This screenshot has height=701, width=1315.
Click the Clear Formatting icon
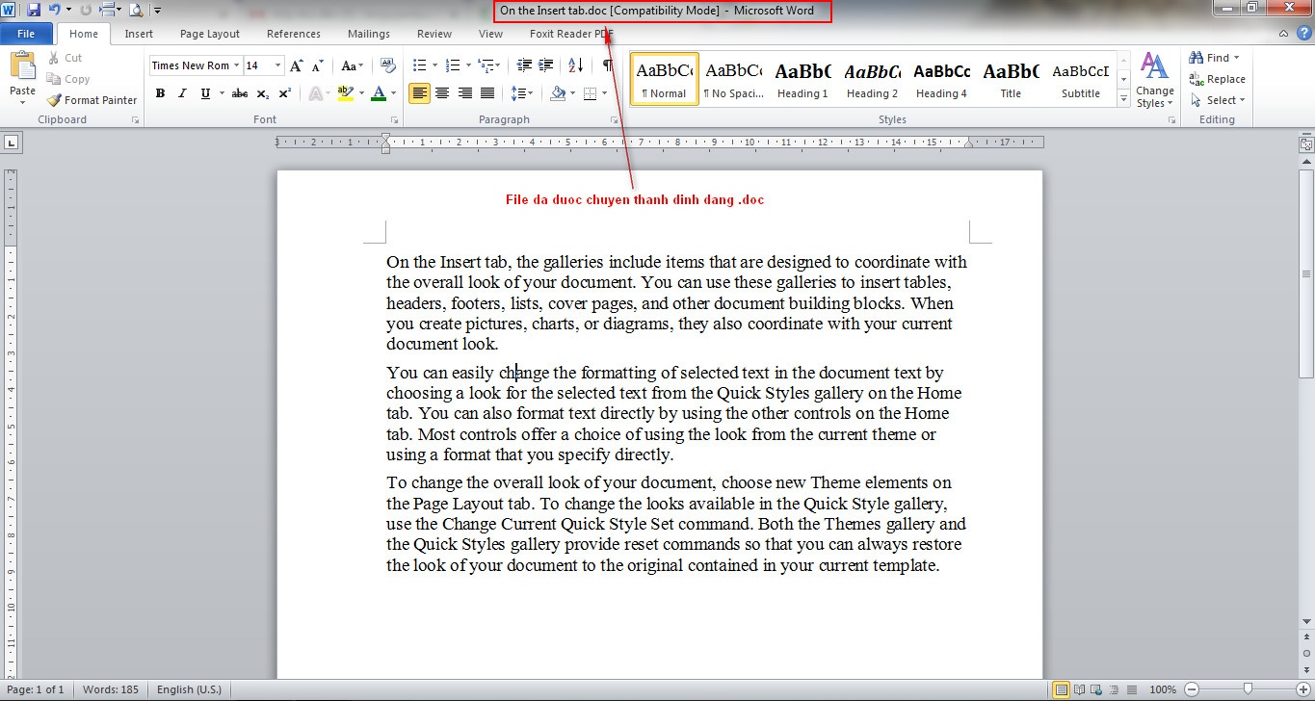pyautogui.click(x=387, y=65)
